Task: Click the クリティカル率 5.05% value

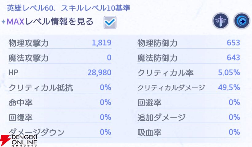Action: point(229,73)
